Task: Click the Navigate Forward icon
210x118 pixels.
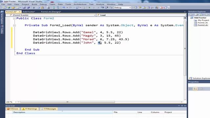Action: point(84,8)
